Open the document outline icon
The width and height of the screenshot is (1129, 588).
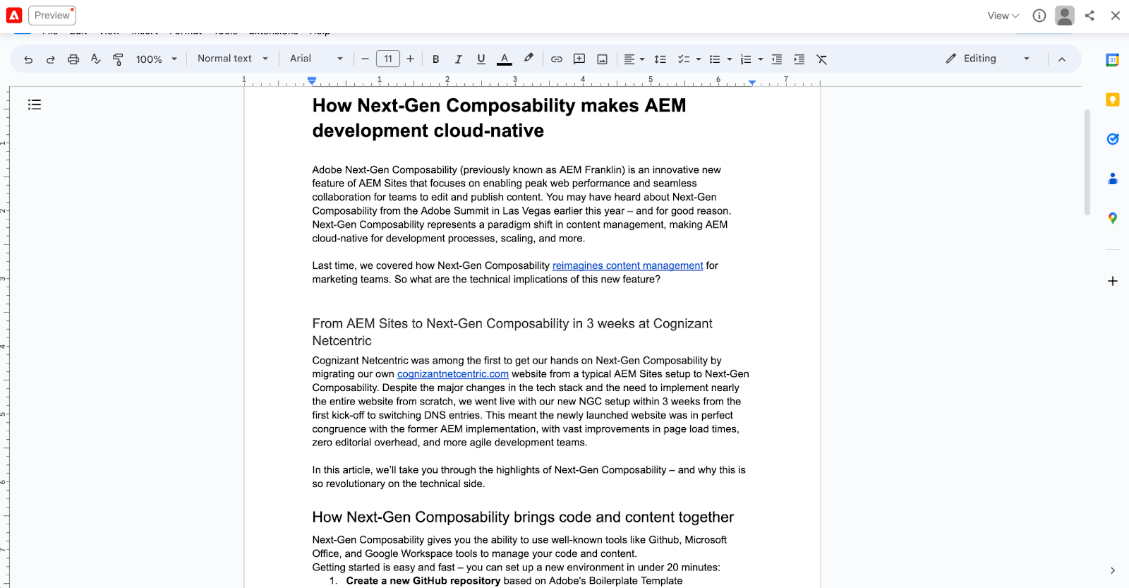coord(35,104)
